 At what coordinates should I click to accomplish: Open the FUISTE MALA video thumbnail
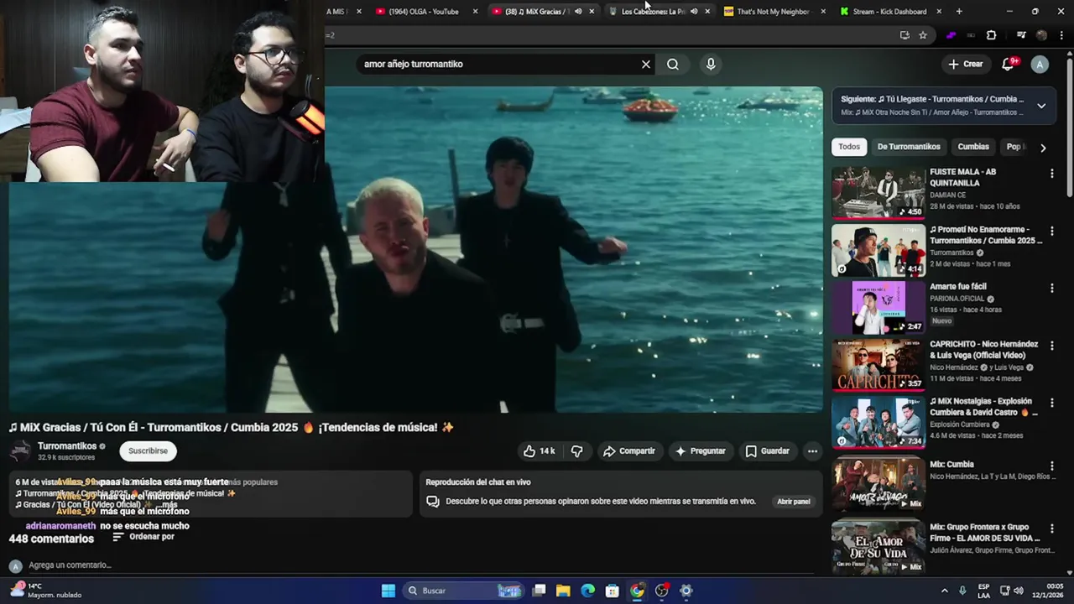point(878,192)
